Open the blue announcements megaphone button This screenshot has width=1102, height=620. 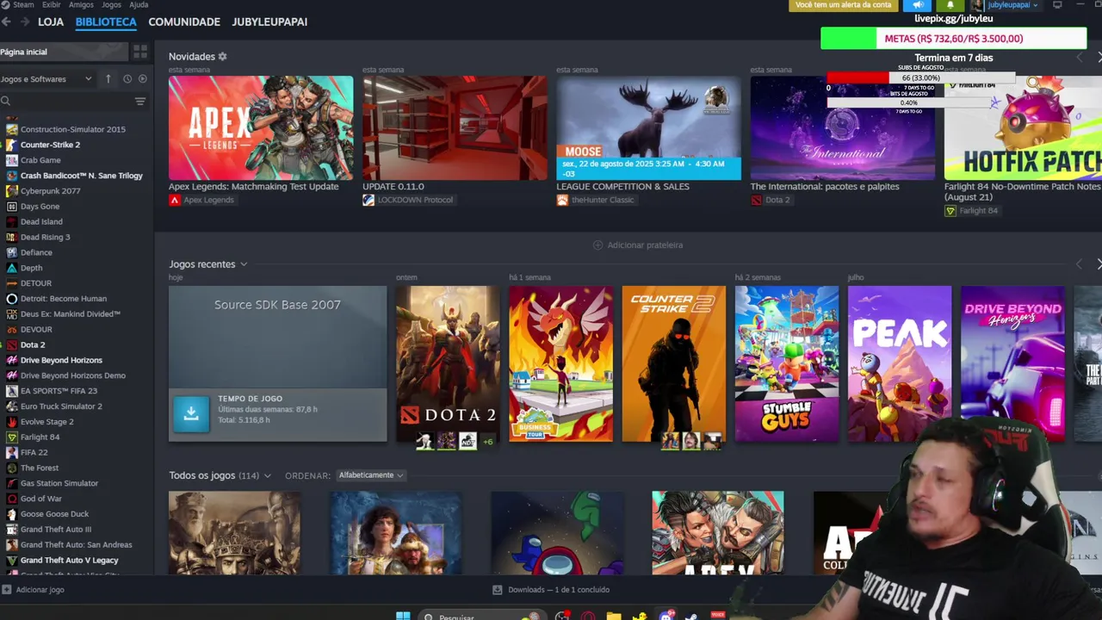[918, 5]
